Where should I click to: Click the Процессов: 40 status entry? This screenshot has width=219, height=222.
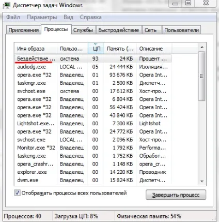click(x=23, y=216)
